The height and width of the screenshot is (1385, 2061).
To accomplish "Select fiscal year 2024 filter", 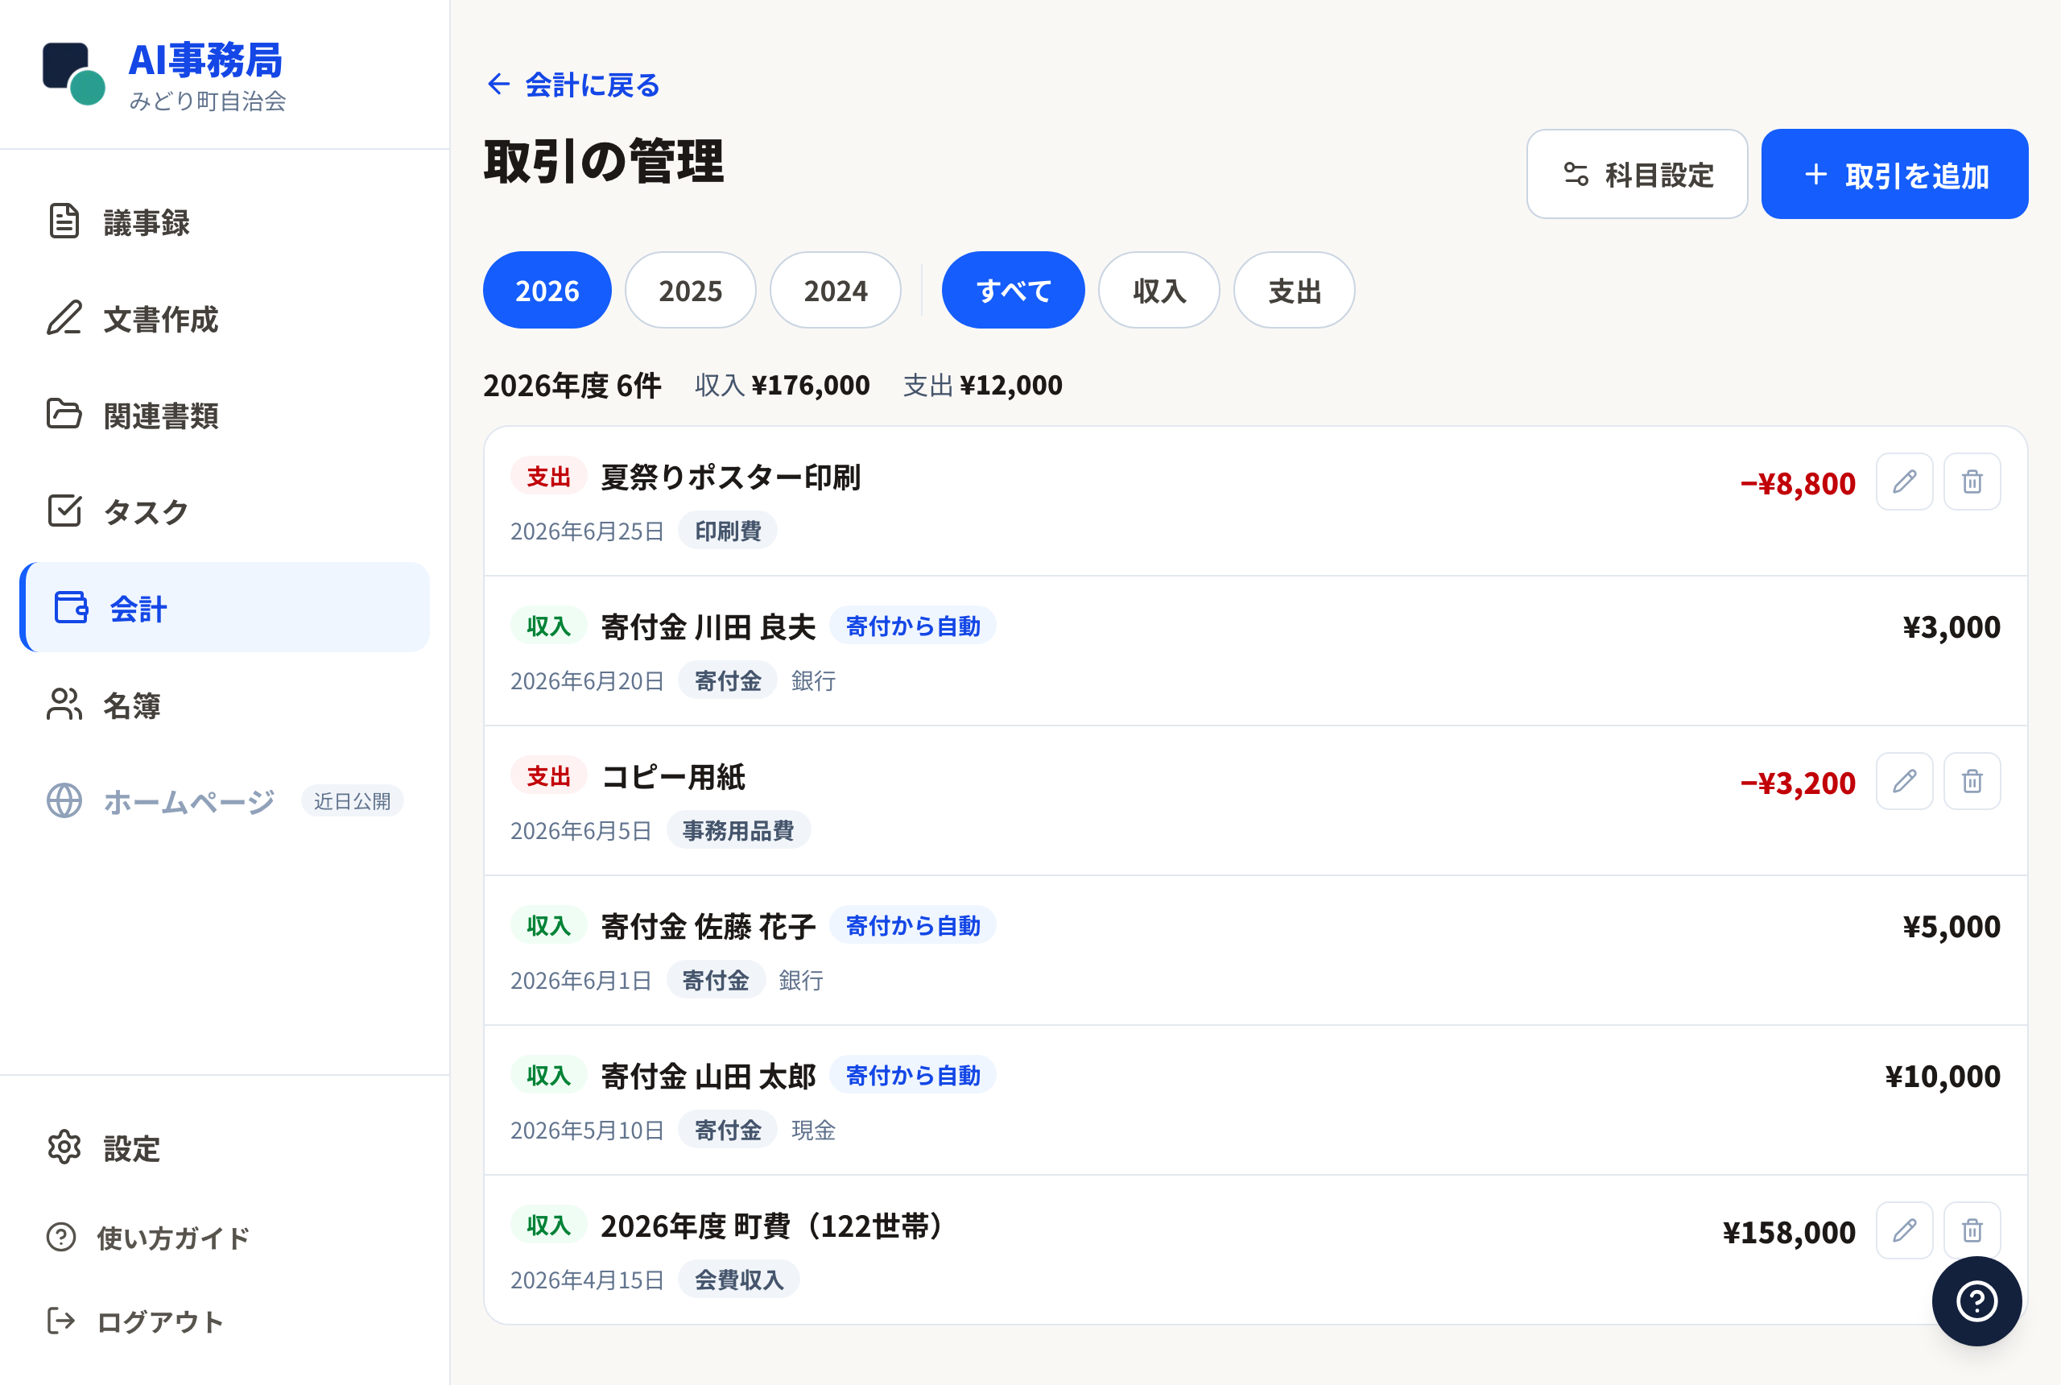I will [836, 290].
